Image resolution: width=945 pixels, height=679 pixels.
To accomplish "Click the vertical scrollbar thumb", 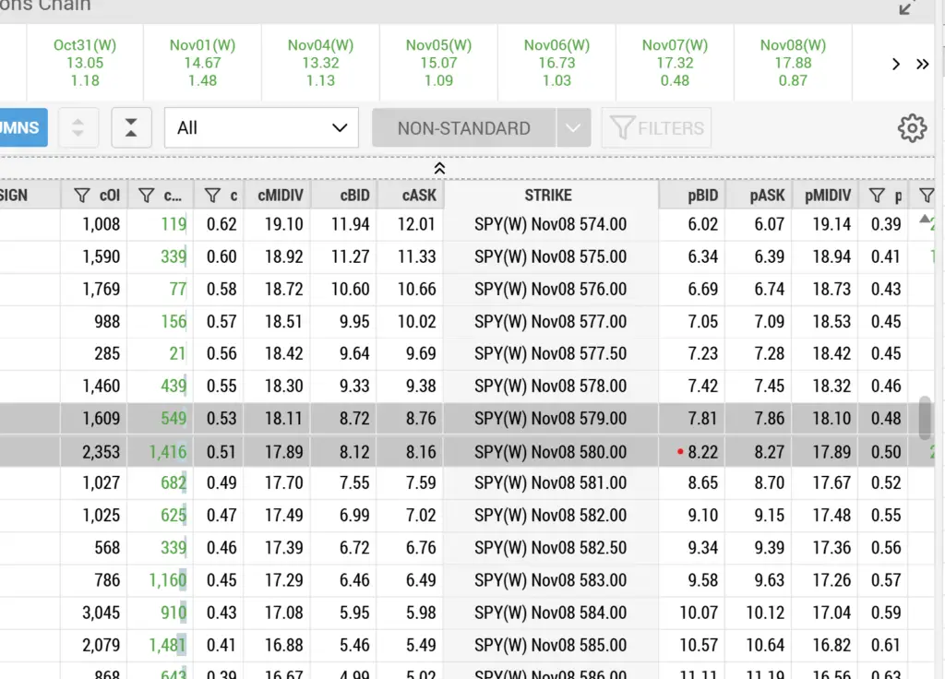I will pyautogui.click(x=925, y=418).
